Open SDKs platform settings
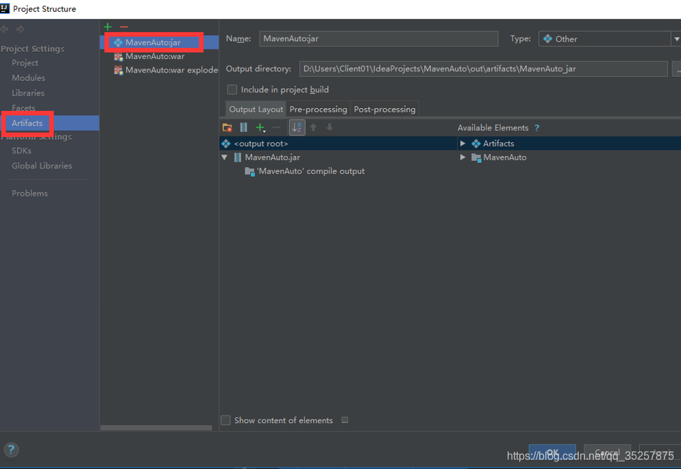Image resolution: width=681 pixels, height=469 pixels. (21, 151)
